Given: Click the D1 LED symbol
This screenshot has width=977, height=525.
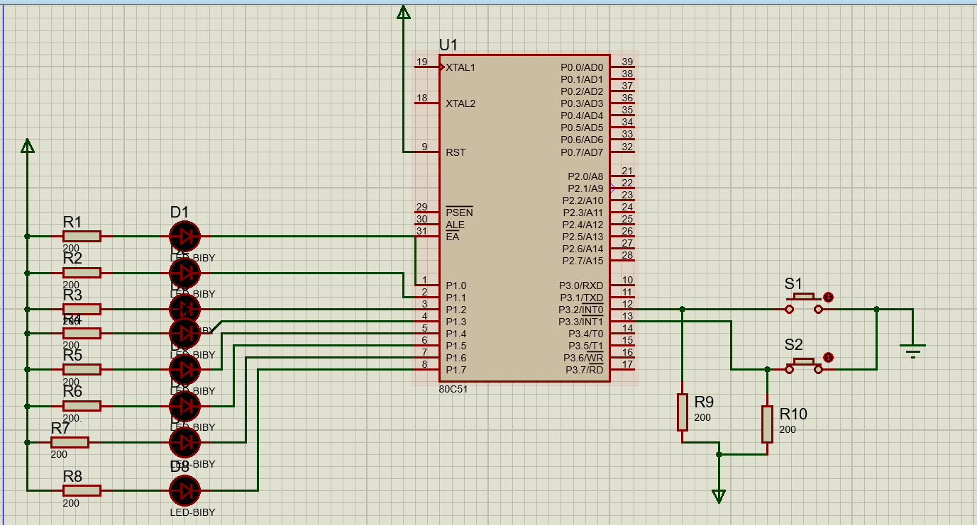Looking at the screenshot, I should point(185,236).
